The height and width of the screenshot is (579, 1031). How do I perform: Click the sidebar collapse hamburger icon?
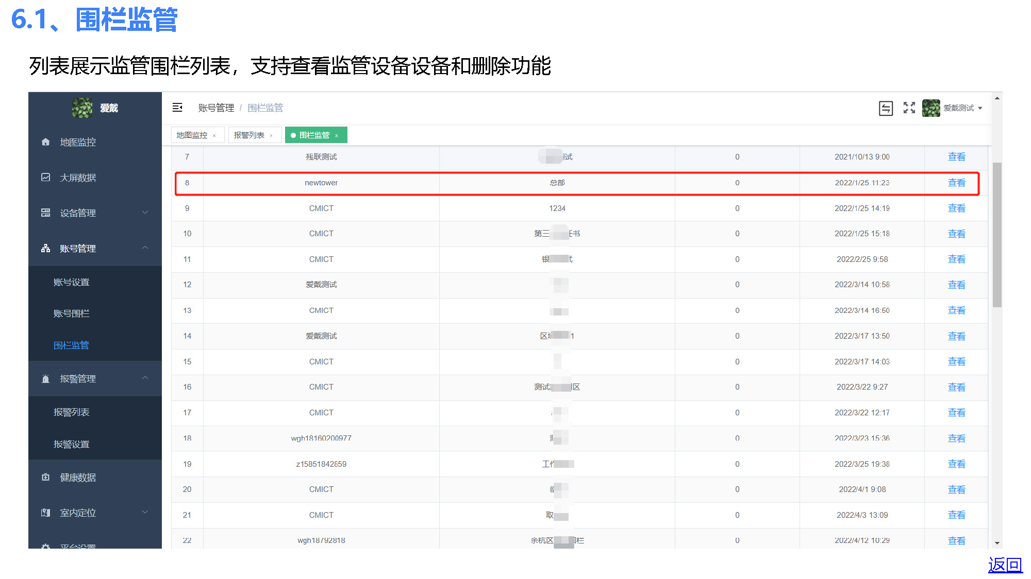[177, 108]
